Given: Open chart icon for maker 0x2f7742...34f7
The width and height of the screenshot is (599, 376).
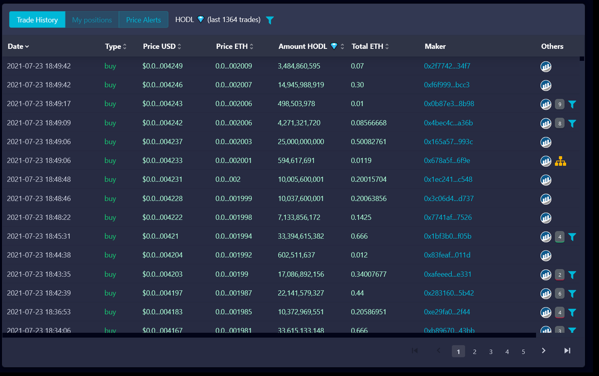Looking at the screenshot, I should pos(546,66).
